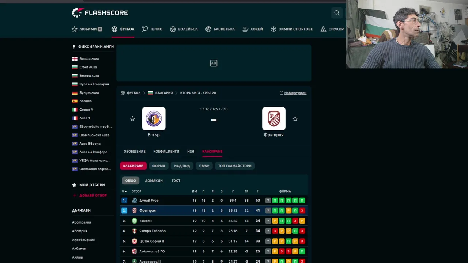
Task: Click Фиксирани лиги pin icon
Action: [74, 47]
